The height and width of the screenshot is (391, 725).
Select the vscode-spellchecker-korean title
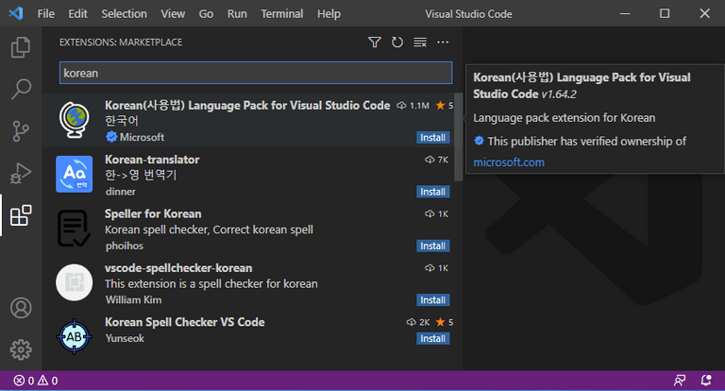[x=178, y=268]
